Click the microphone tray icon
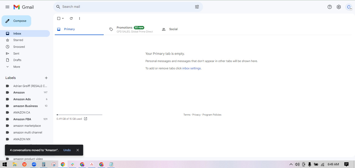355x168 pixels. tap(310, 164)
